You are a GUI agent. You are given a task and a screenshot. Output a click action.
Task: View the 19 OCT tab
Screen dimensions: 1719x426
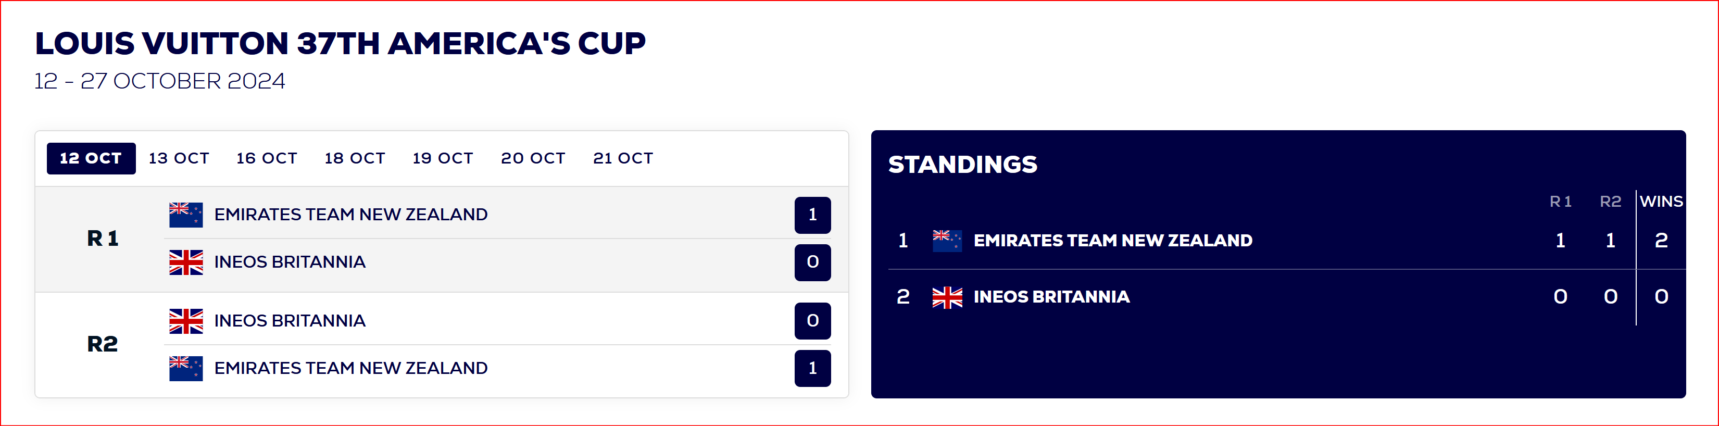[x=443, y=158]
